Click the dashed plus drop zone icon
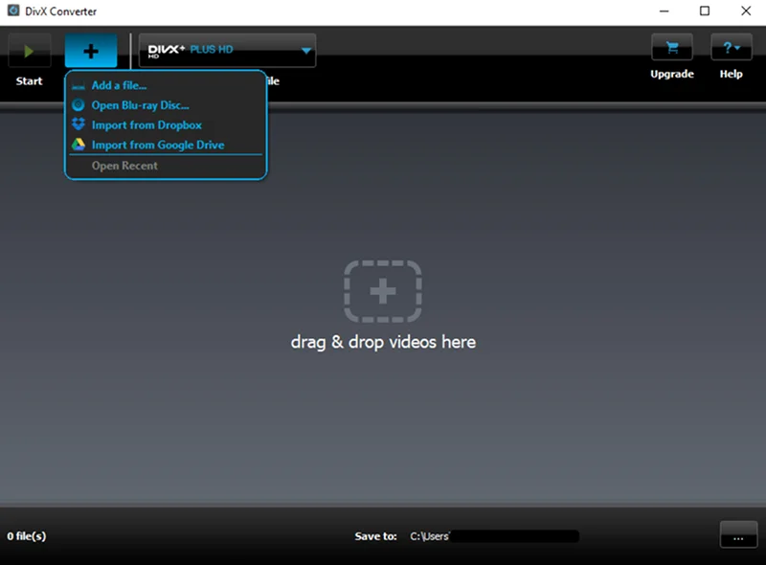Viewport: 766px width, 565px height. (383, 291)
